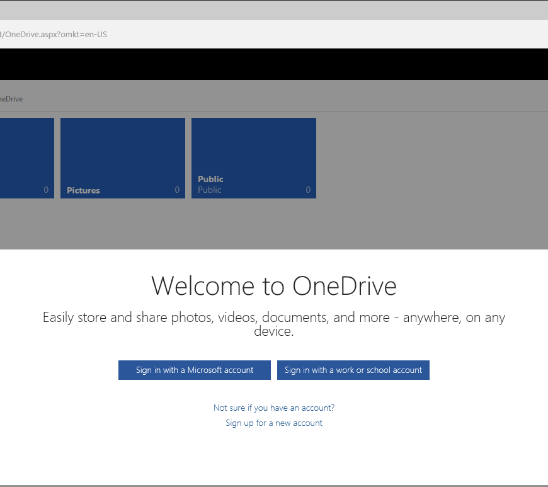Sign in with a Microsoft account

(194, 370)
